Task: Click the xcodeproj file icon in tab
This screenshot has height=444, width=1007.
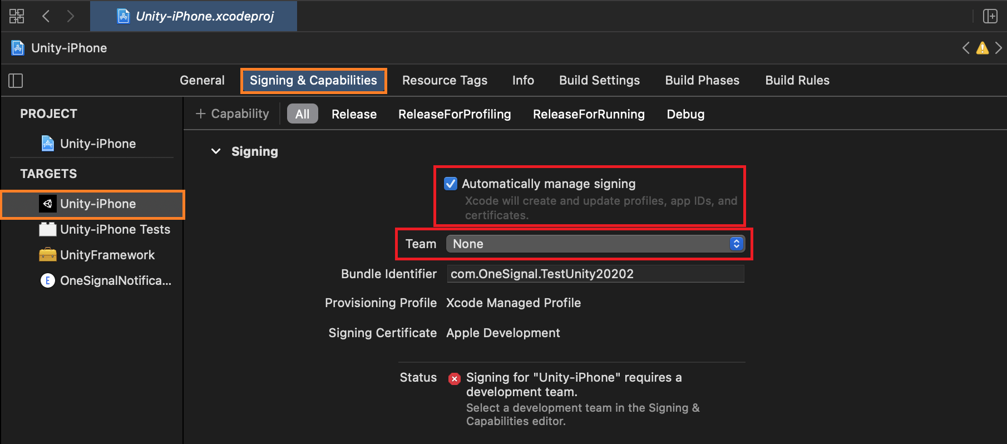Action: 123,16
